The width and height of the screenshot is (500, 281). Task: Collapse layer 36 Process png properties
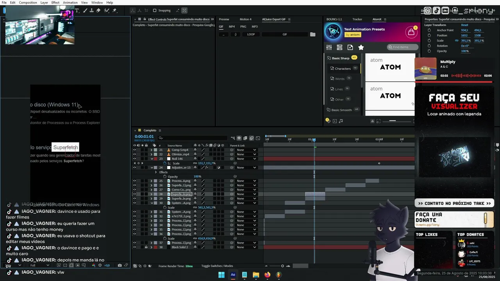tap(152, 234)
